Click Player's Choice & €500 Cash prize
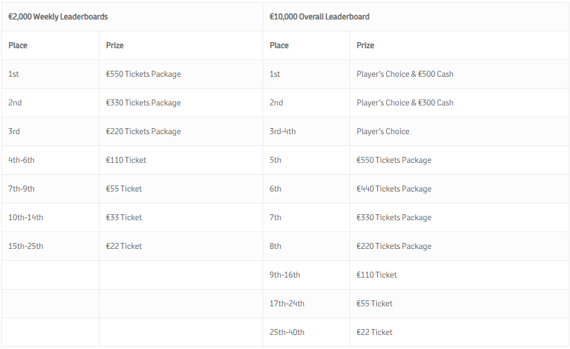The width and height of the screenshot is (570, 349). 405,74
